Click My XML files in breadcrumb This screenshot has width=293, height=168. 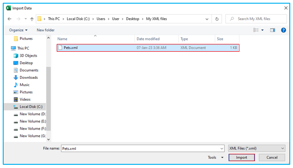[157, 19]
